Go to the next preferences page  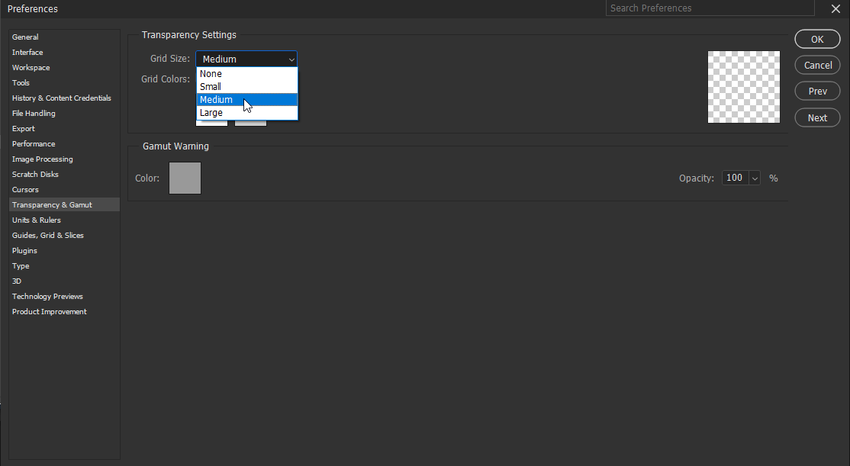point(817,117)
